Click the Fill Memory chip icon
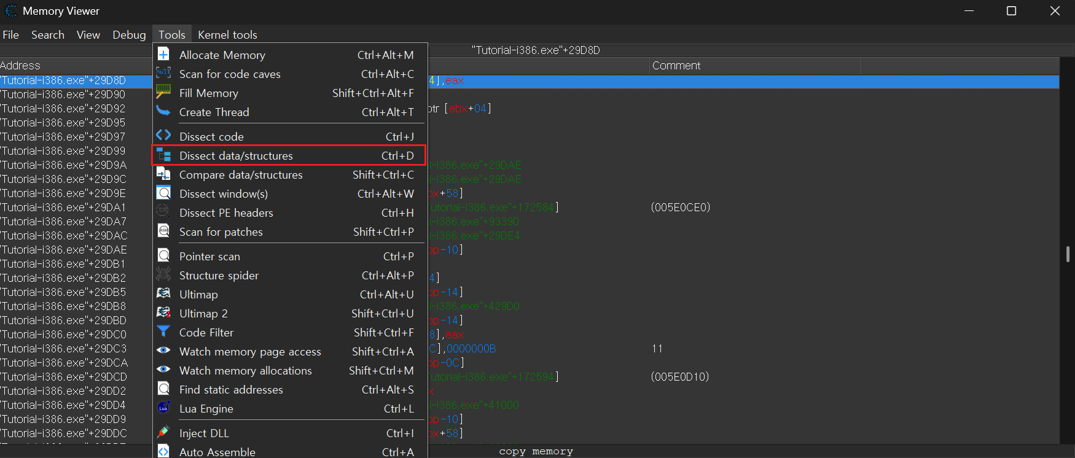The width and height of the screenshot is (1075, 458). tap(163, 92)
